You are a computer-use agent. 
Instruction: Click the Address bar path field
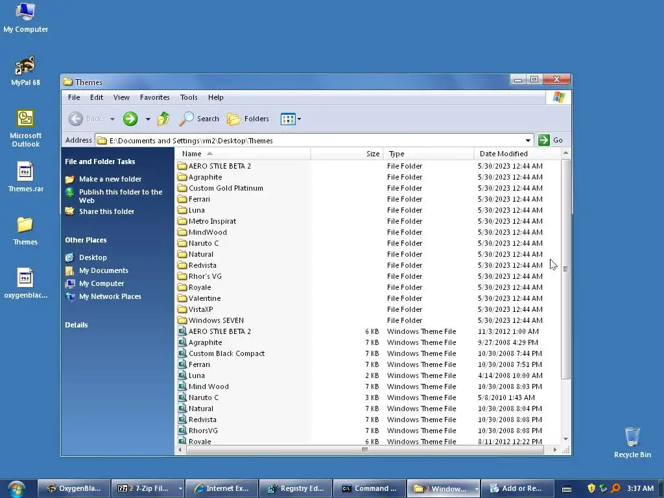coord(313,141)
